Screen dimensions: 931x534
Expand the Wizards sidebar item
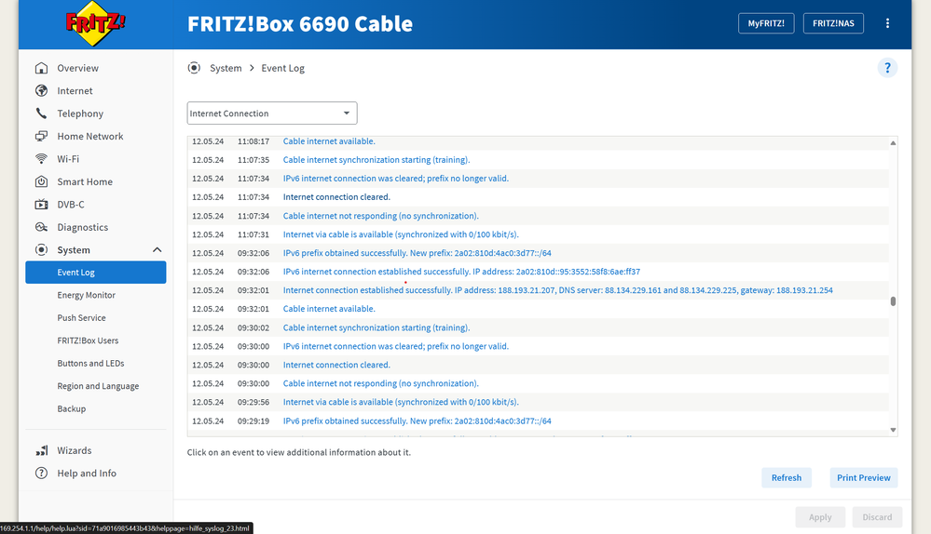pyautogui.click(x=75, y=450)
